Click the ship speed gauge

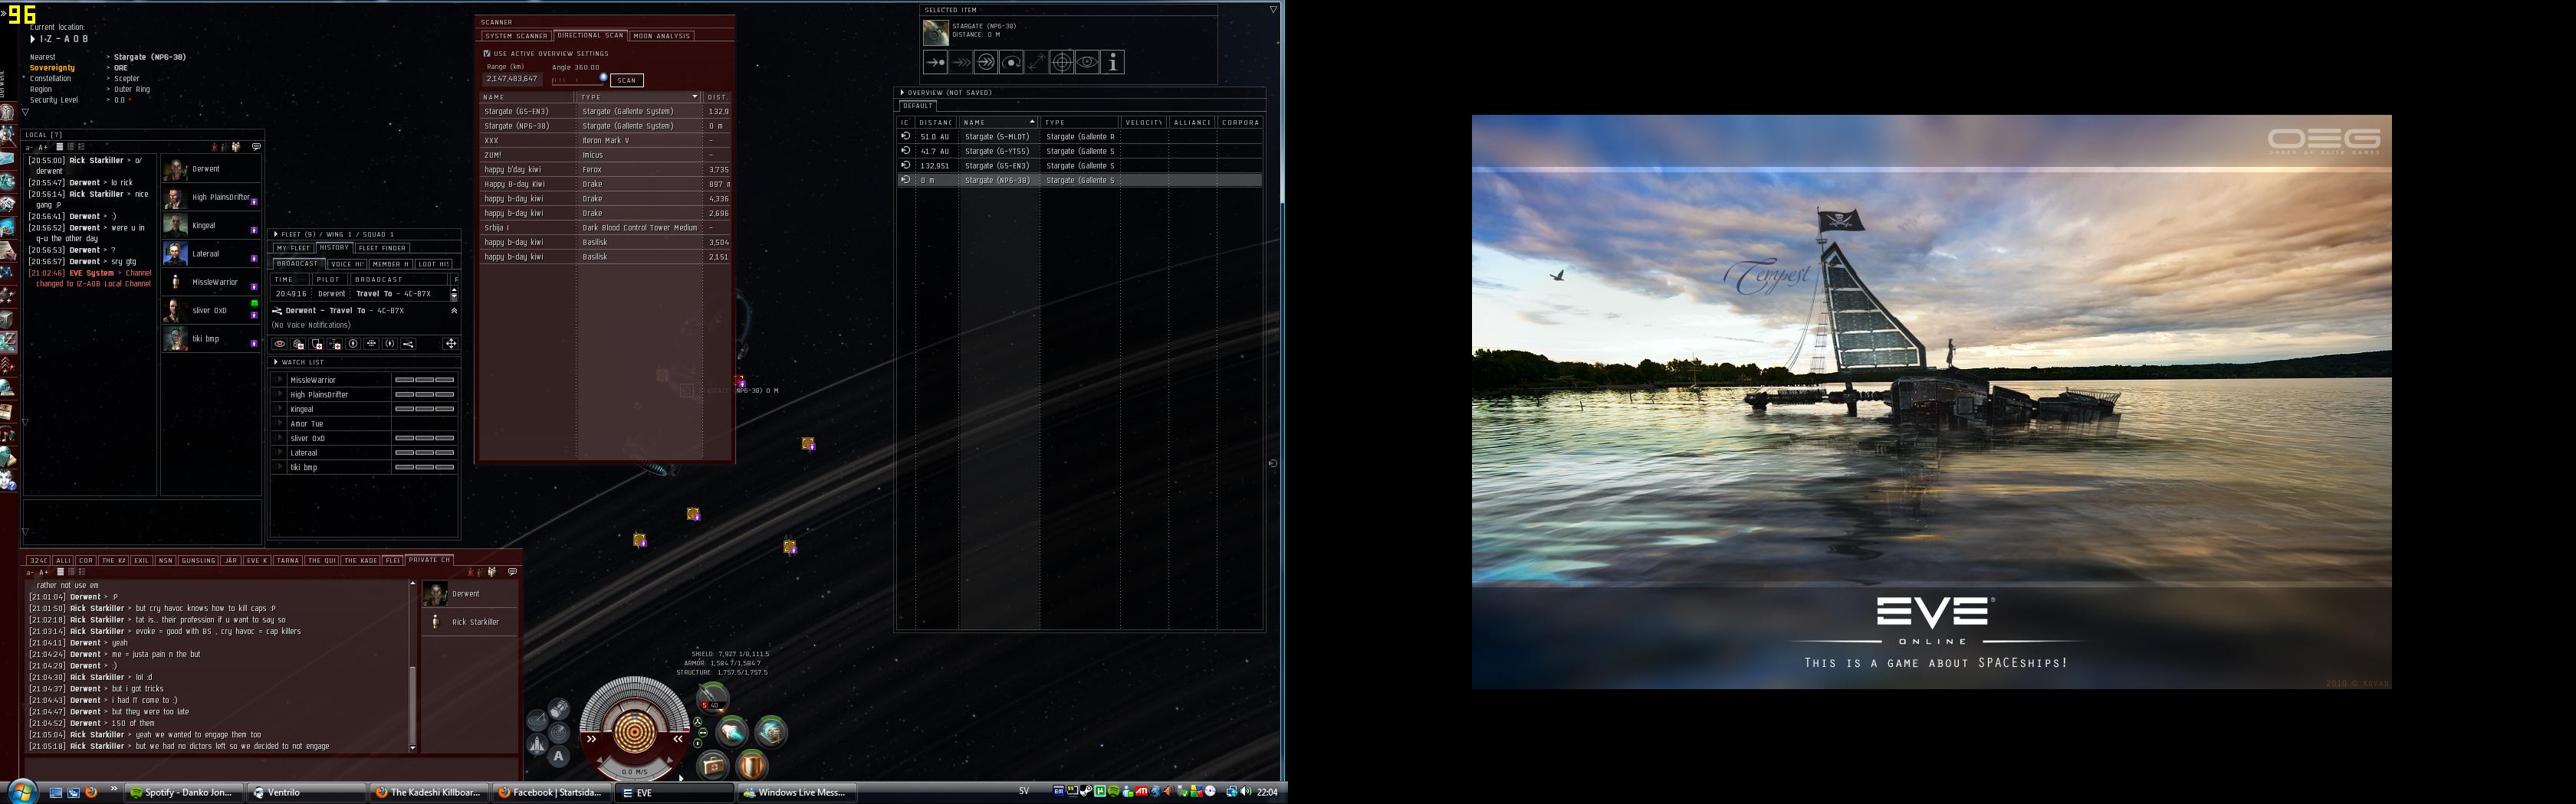pyautogui.click(x=634, y=772)
